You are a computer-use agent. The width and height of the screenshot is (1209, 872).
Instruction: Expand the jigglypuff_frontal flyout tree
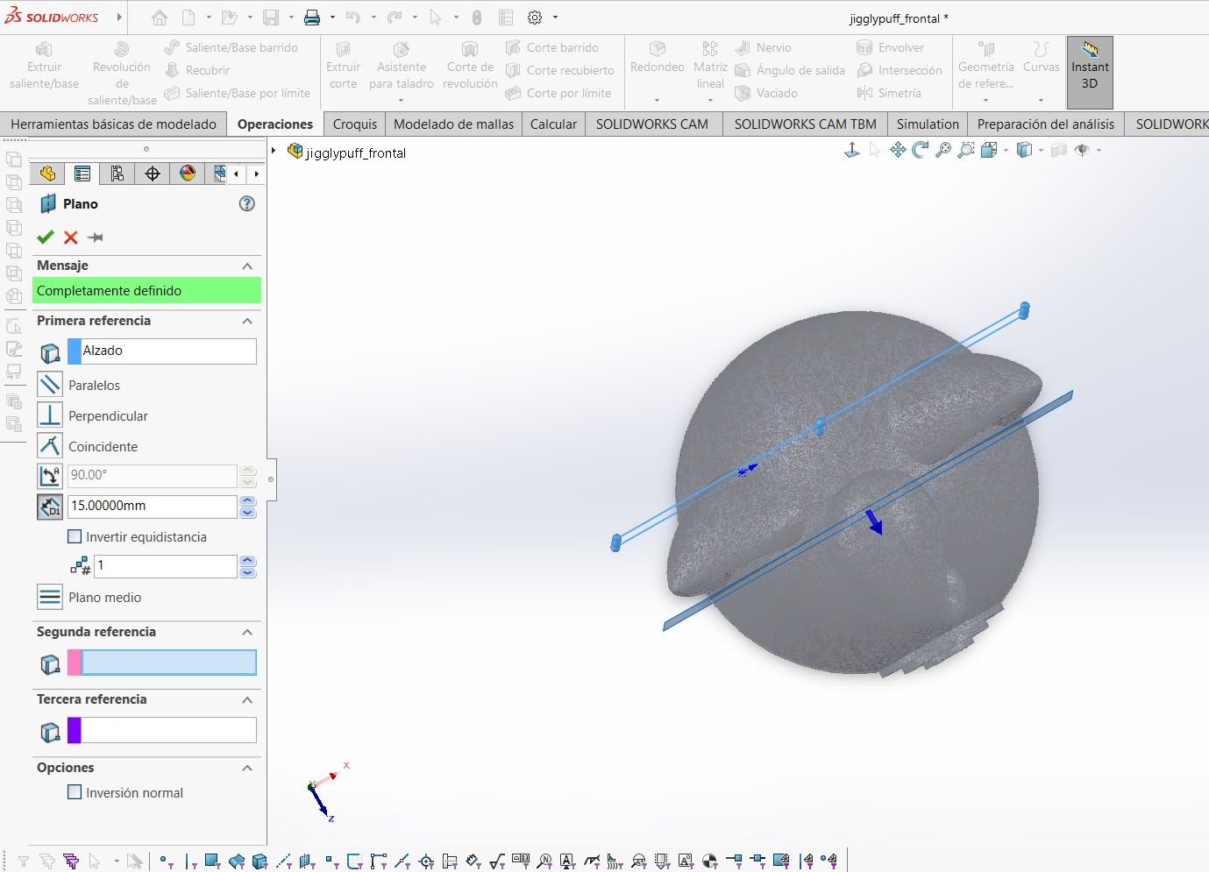click(x=274, y=151)
